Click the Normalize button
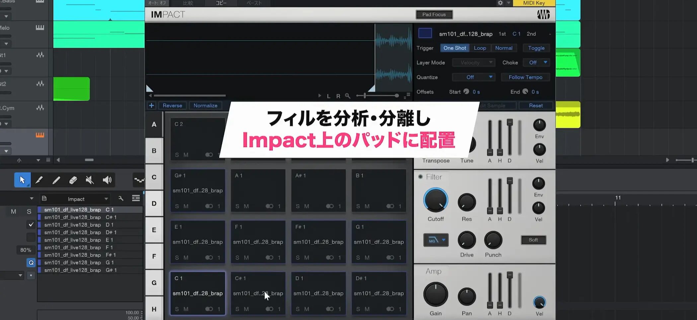Screen dimensions: 697x320 pos(205,106)
